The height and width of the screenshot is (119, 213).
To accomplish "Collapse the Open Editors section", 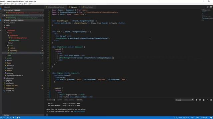I will [8, 10].
